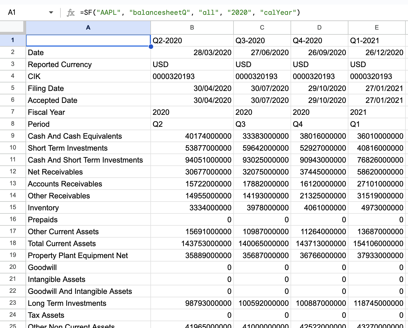Click value 98793000000
The width and height of the screenshot is (408, 328).
192,303
